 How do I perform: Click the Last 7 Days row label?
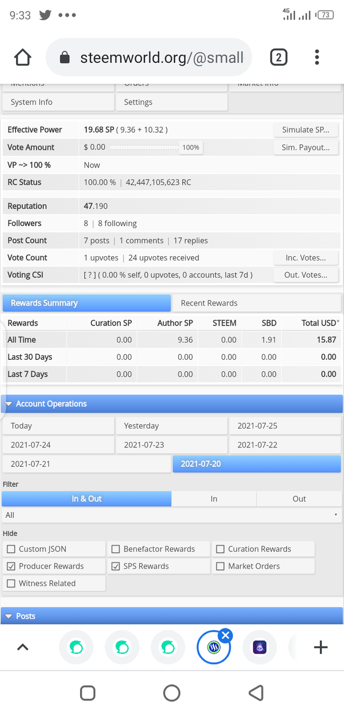click(x=27, y=374)
